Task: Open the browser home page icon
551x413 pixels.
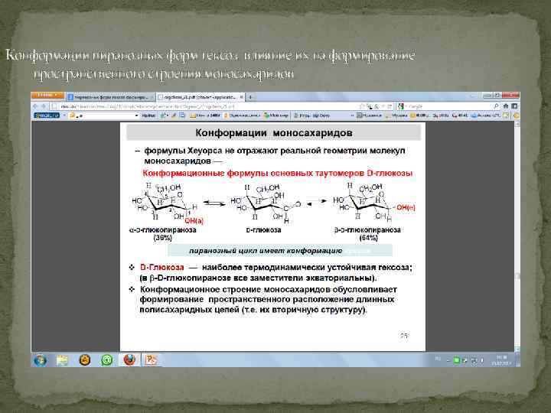Action: pos(506,106)
